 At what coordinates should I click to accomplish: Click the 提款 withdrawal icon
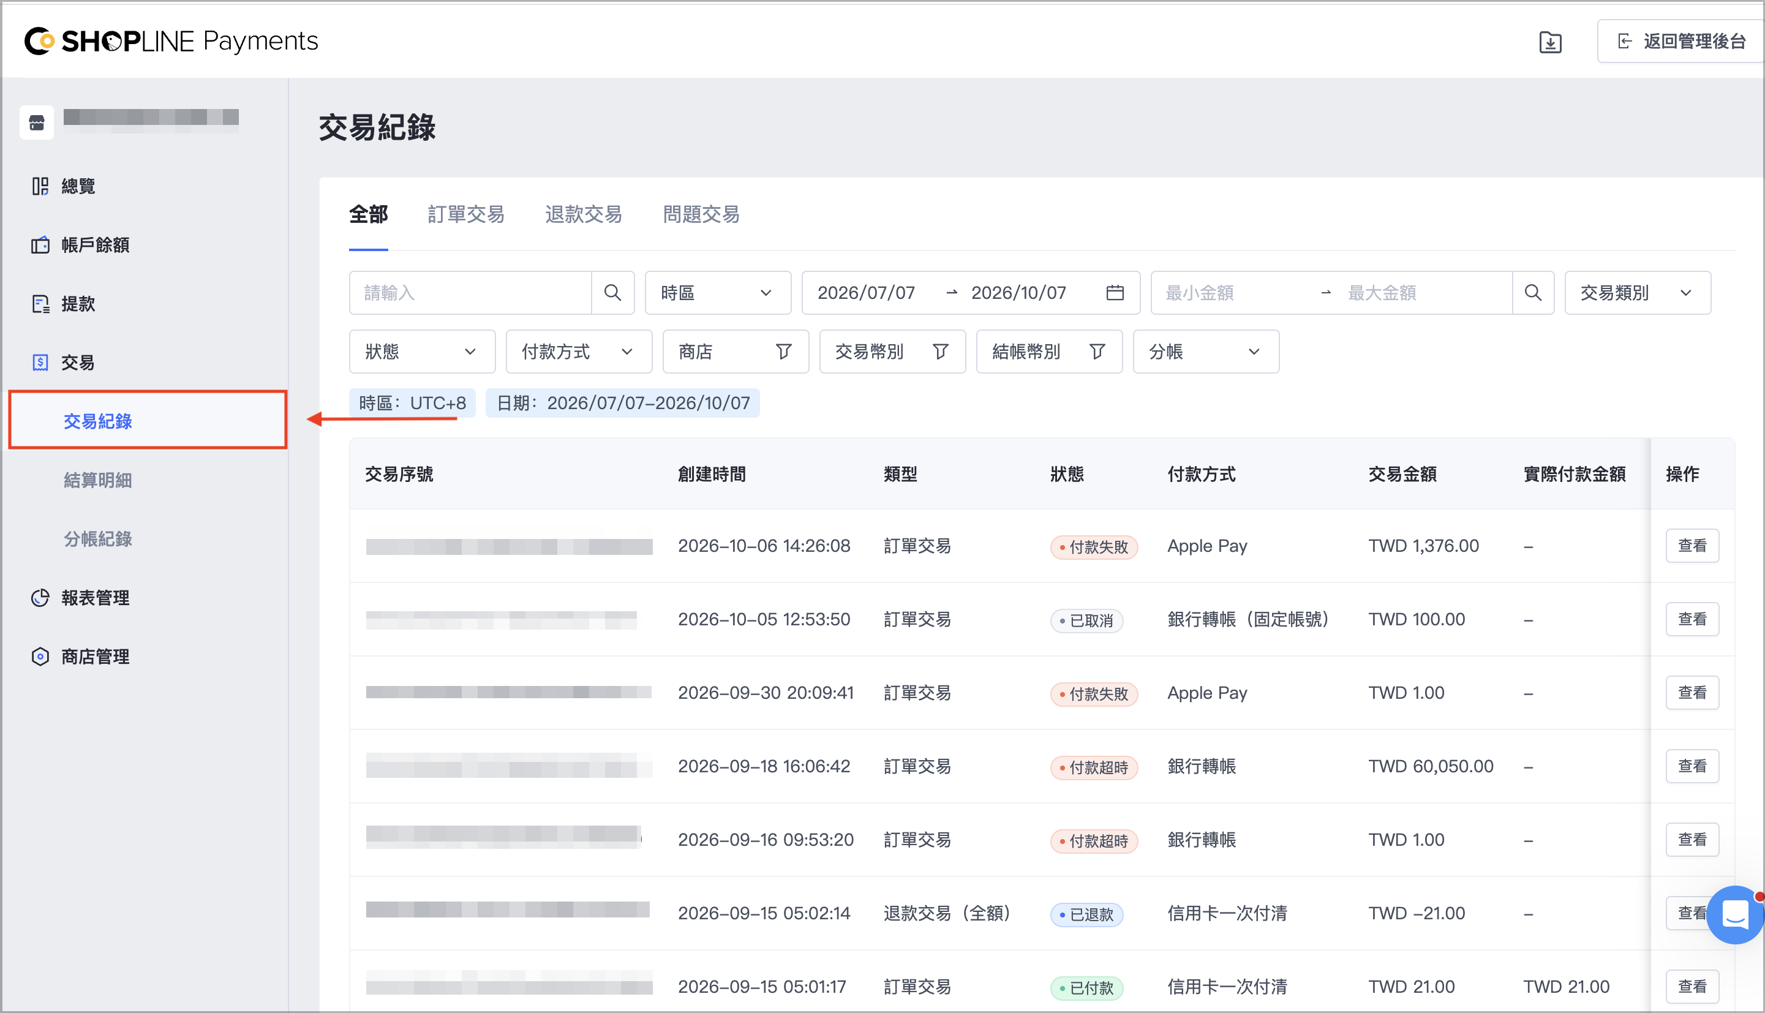[x=40, y=304]
